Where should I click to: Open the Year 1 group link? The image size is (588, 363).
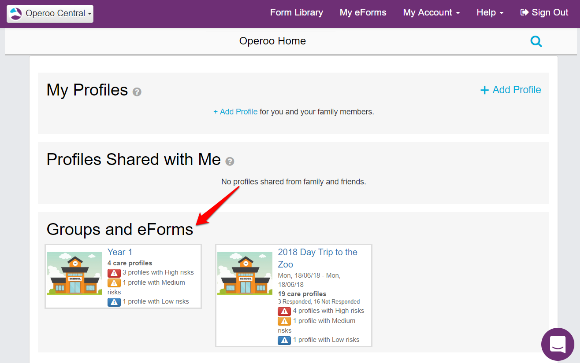[120, 252]
